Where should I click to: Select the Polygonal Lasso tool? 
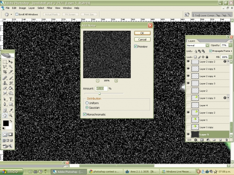(5, 66)
